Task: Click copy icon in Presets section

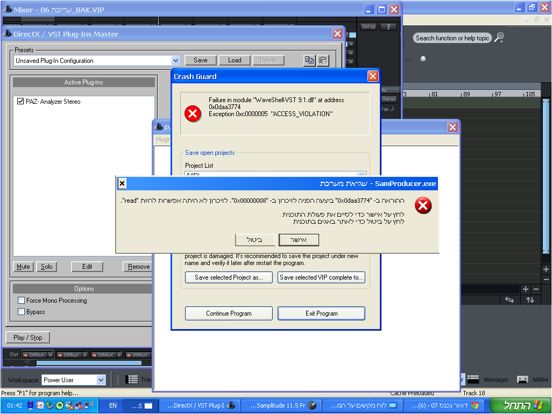Action: pyautogui.click(x=309, y=61)
